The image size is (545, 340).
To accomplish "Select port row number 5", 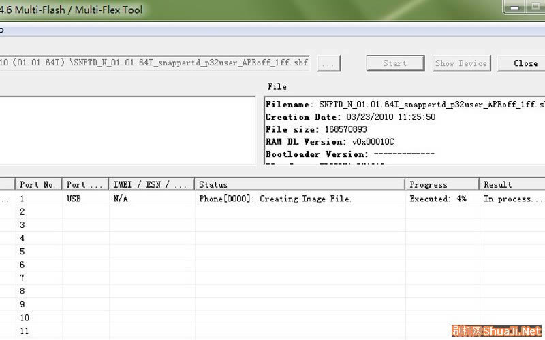I will click(22, 252).
